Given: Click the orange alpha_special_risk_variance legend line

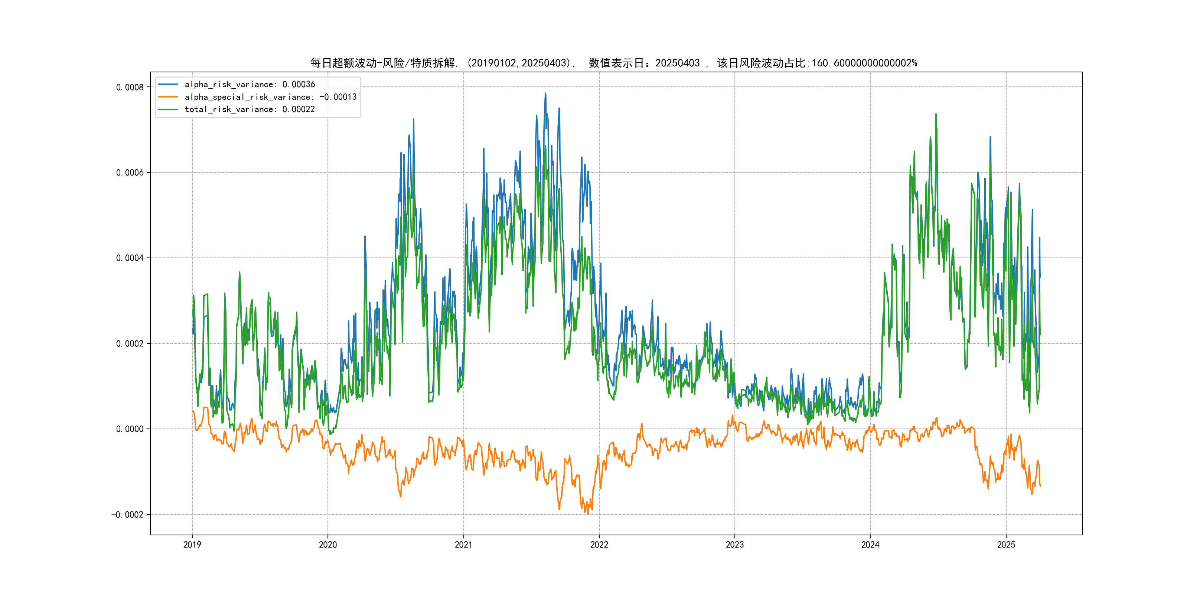Looking at the screenshot, I should (168, 97).
